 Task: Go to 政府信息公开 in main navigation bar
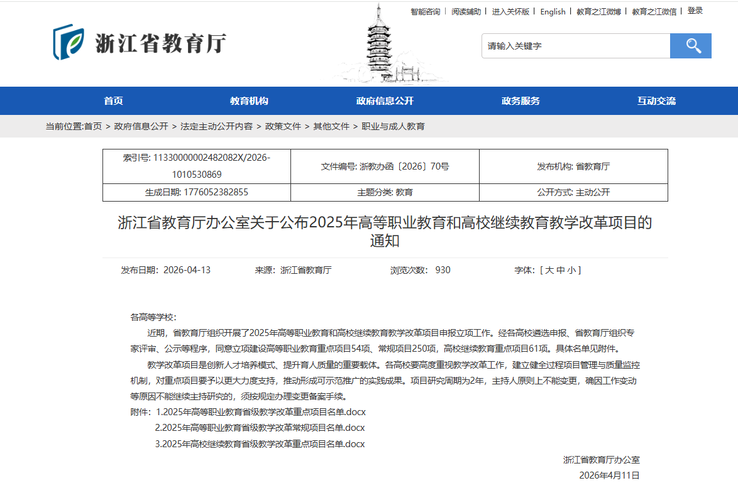[x=385, y=101]
